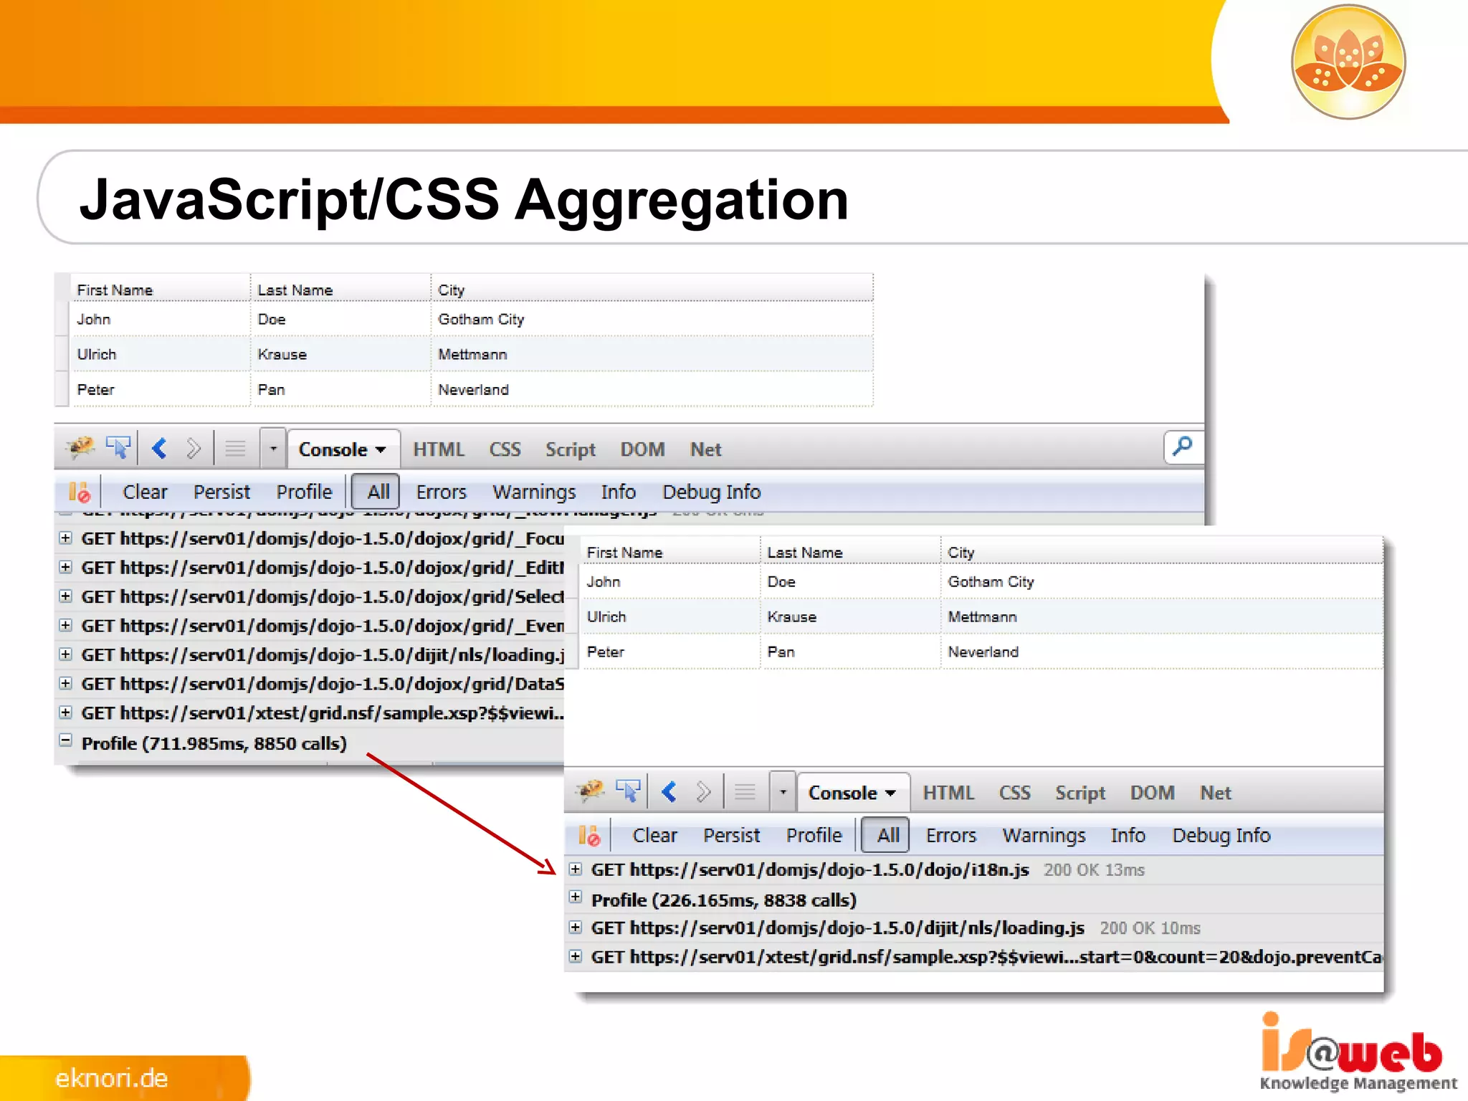The height and width of the screenshot is (1101, 1468).
Task: Click the break on errors icon in lower console
Action: pyautogui.click(x=589, y=835)
